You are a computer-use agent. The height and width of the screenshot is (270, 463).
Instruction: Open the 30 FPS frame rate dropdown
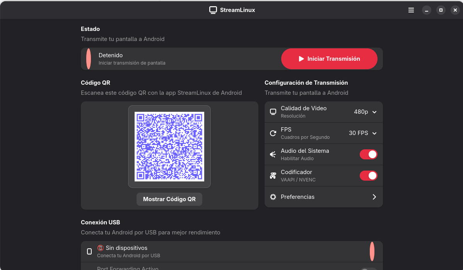tap(363, 133)
